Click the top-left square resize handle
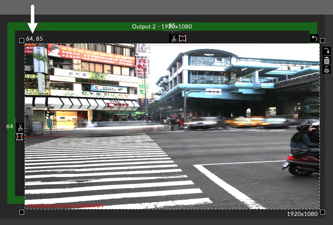The width and height of the screenshot is (333, 225). point(22,40)
